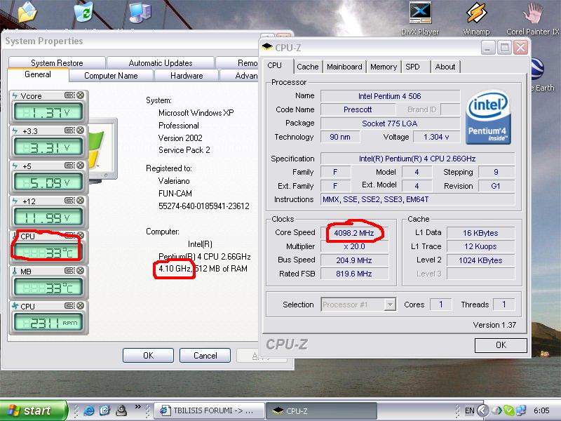Switch to the Hardware tab
The height and width of the screenshot is (421, 561).
coord(187,76)
